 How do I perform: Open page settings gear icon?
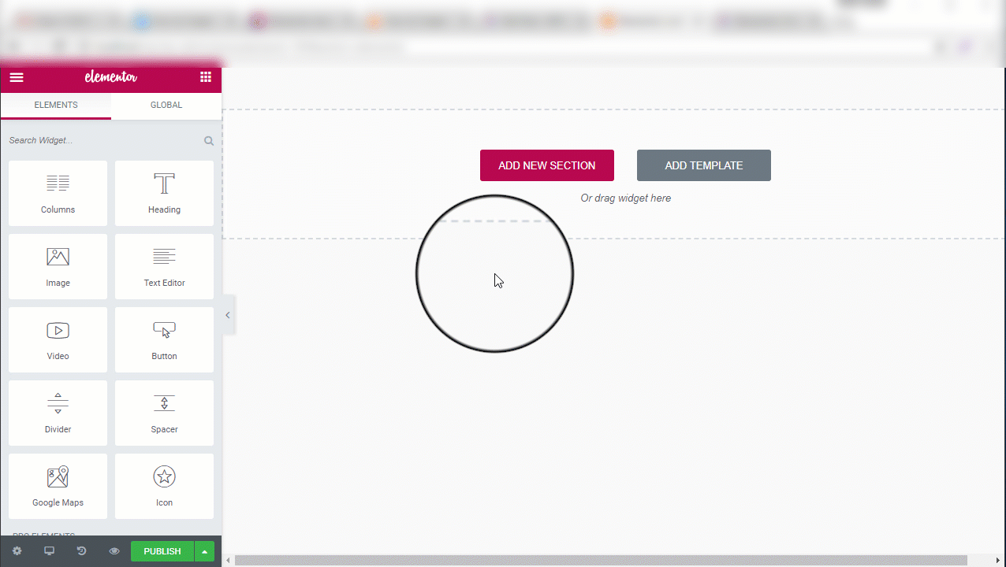click(x=17, y=551)
